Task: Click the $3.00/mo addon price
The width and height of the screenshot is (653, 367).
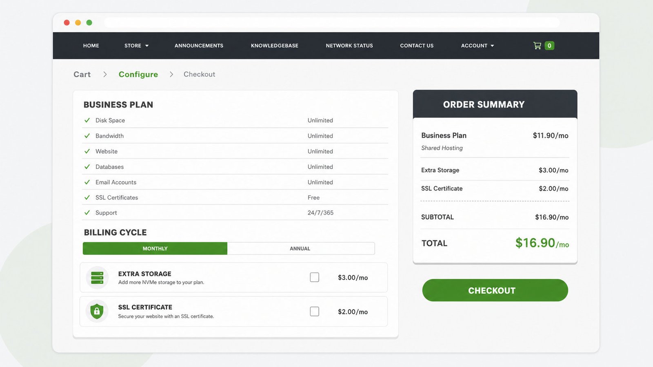Action: pos(353,278)
